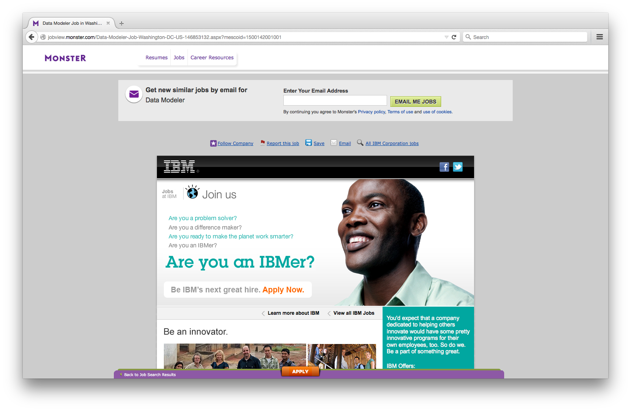Open IBM's Twitter page icon

click(x=458, y=167)
